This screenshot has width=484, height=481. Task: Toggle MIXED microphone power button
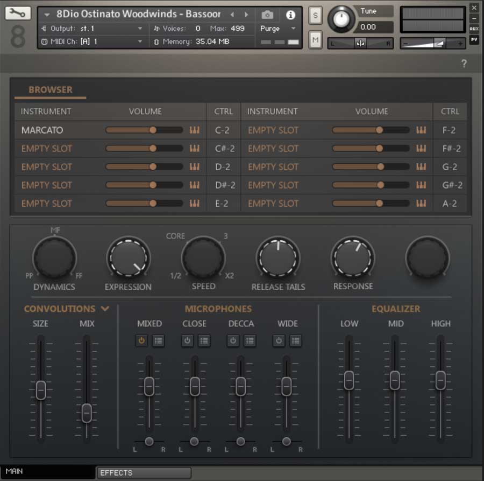141,340
